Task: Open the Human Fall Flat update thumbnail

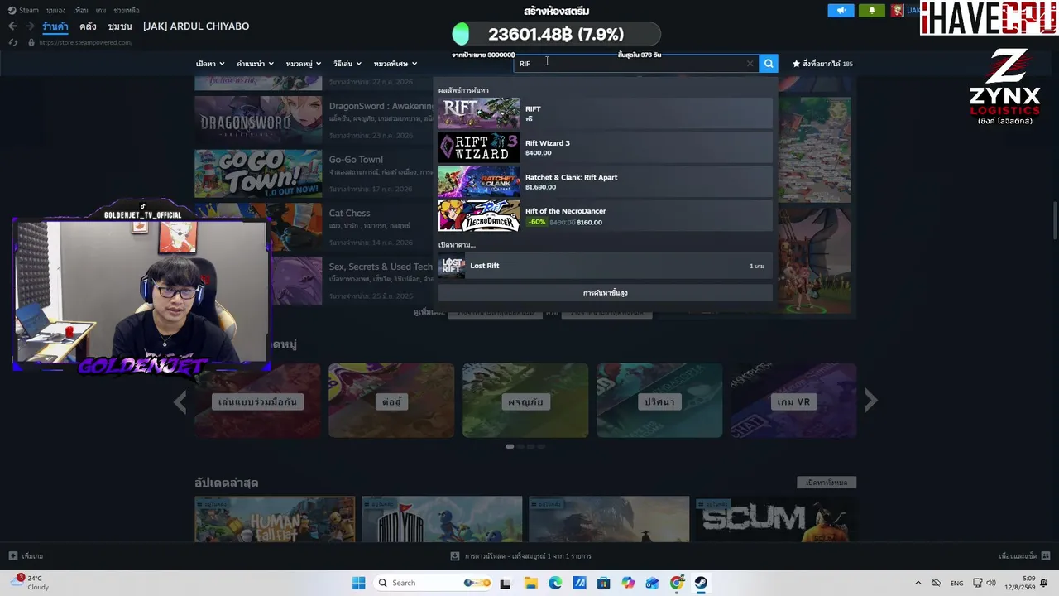Action: (x=275, y=519)
